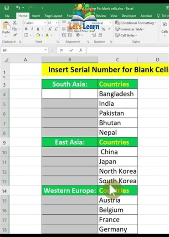Open the File tab
Screen dimensions: 169x237
7,16
